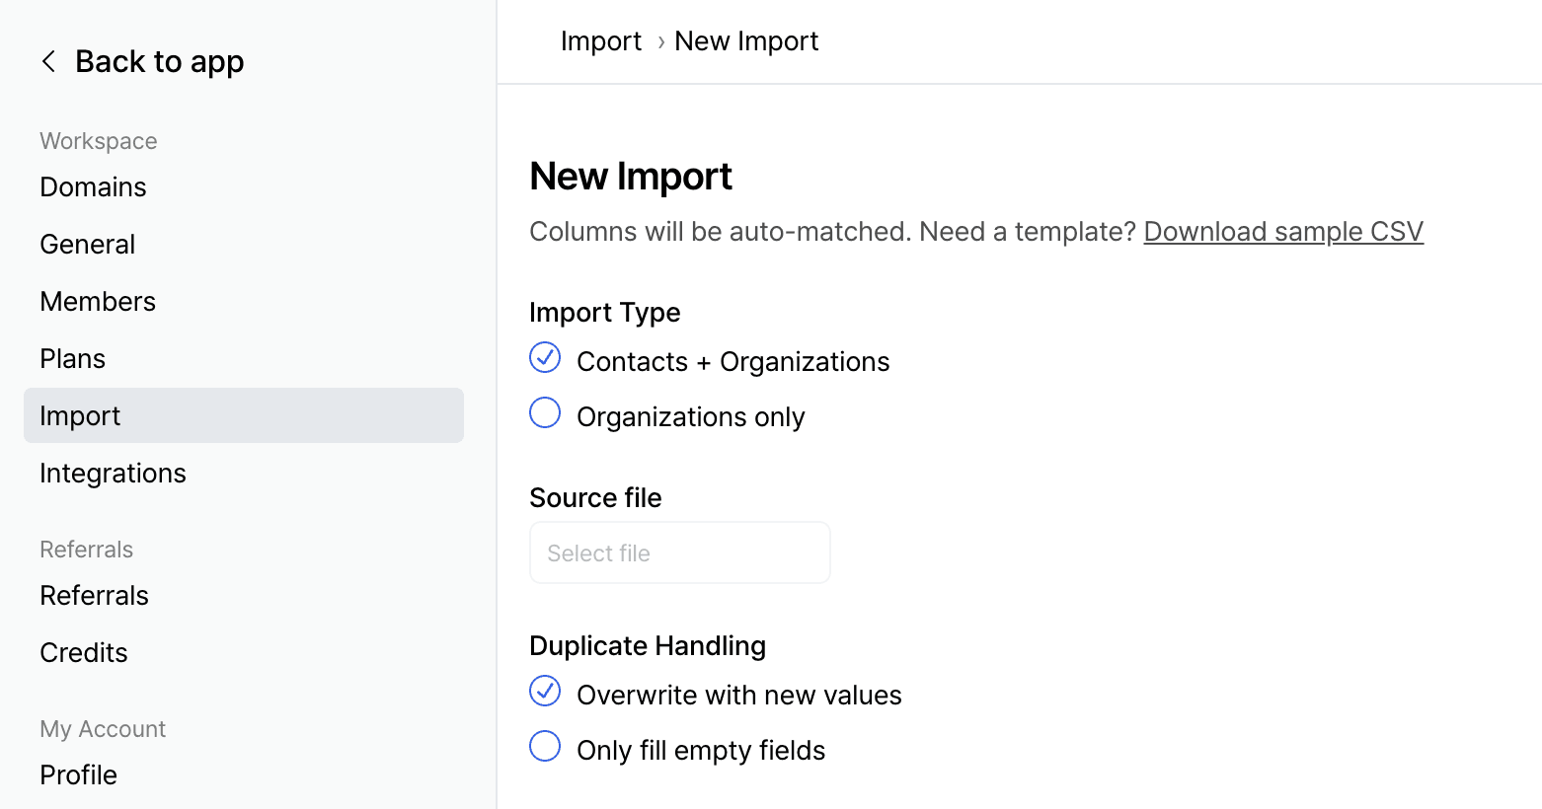This screenshot has width=1542, height=809.
Task: Open the Referrals page
Action: click(x=94, y=596)
